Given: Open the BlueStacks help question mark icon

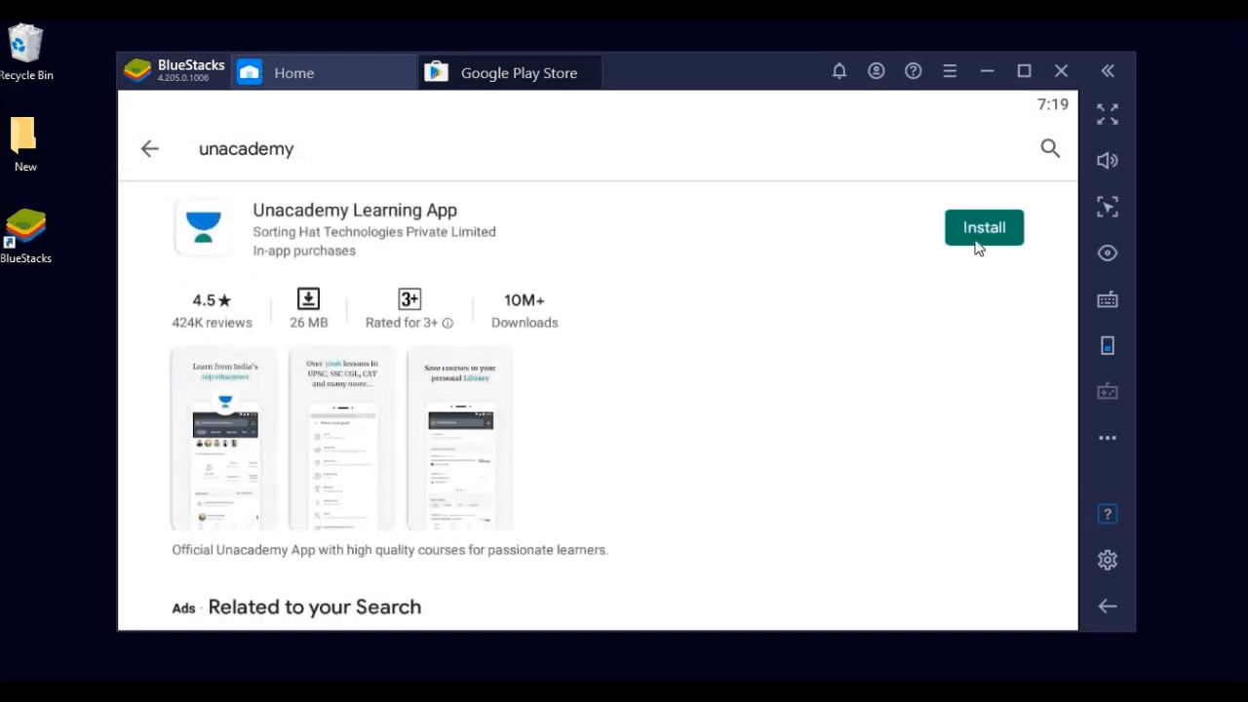Looking at the screenshot, I should (x=913, y=71).
